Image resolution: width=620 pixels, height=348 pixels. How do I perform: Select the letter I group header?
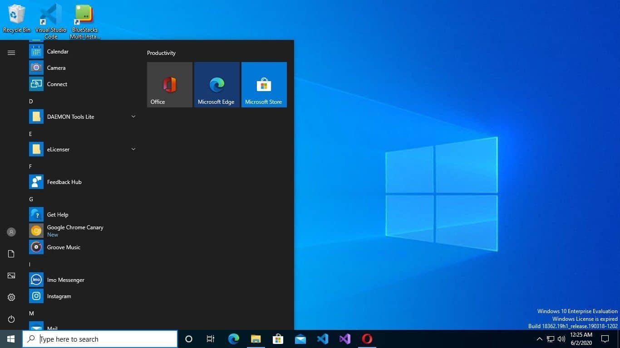30,265
